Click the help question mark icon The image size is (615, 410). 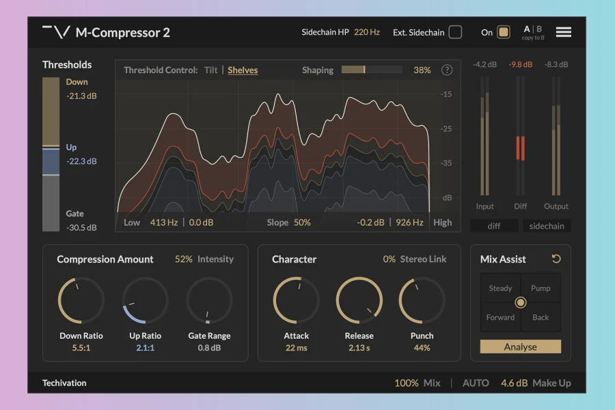(x=447, y=70)
